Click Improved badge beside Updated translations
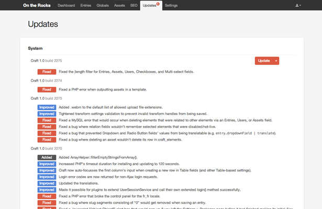The height and width of the screenshot is (209, 322). (47, 183)
